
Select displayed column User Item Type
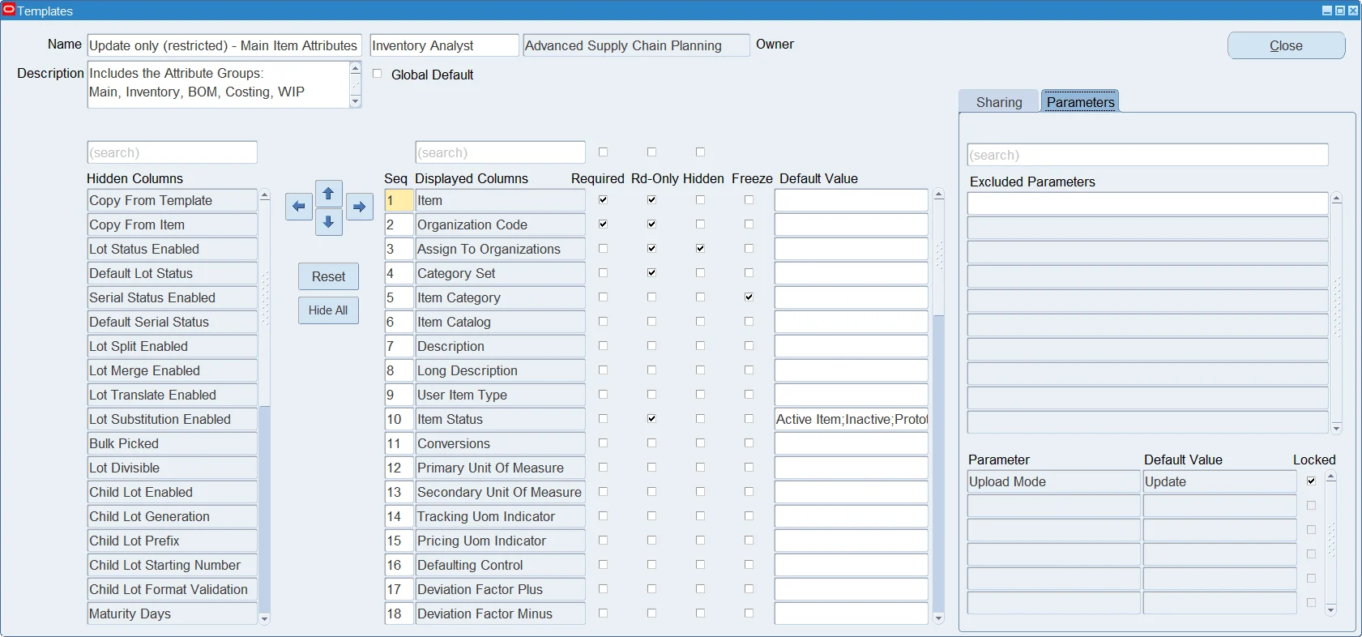point(500,395)
